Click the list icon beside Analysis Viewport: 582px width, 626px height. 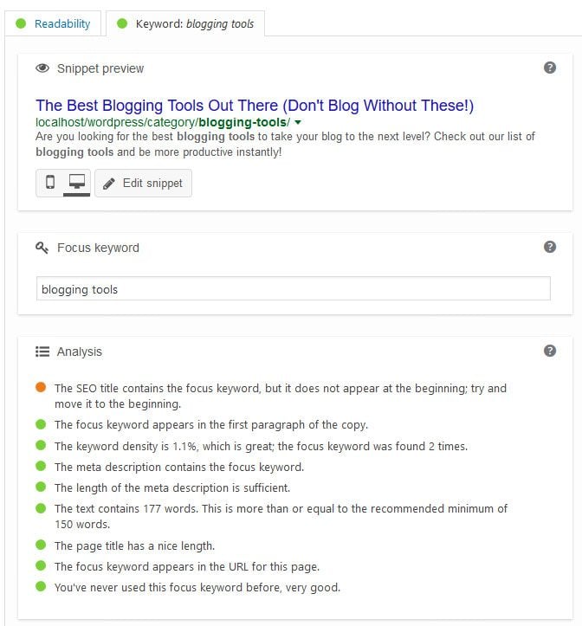pos(42,352)
